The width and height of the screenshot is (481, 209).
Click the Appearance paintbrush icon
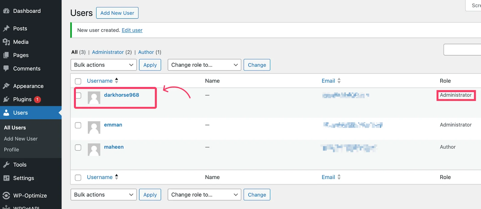(x=6, y=86)
